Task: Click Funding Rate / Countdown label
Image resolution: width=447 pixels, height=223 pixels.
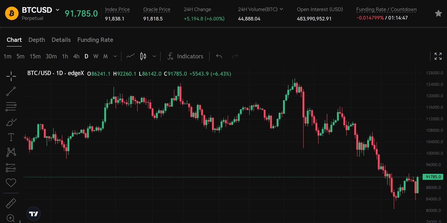Action: coord(387,9)
